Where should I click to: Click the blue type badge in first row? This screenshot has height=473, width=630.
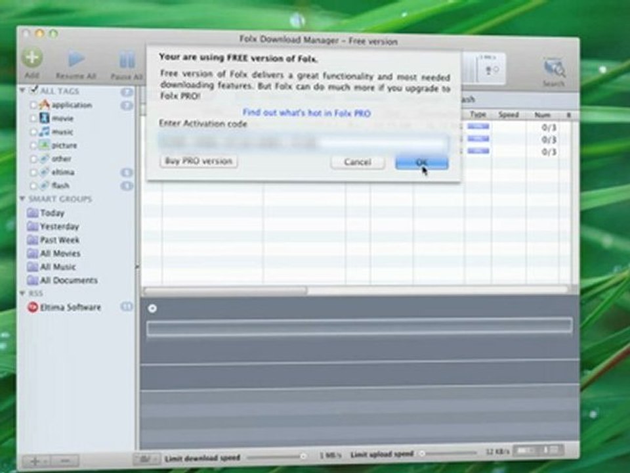click(x=478, y=127)
